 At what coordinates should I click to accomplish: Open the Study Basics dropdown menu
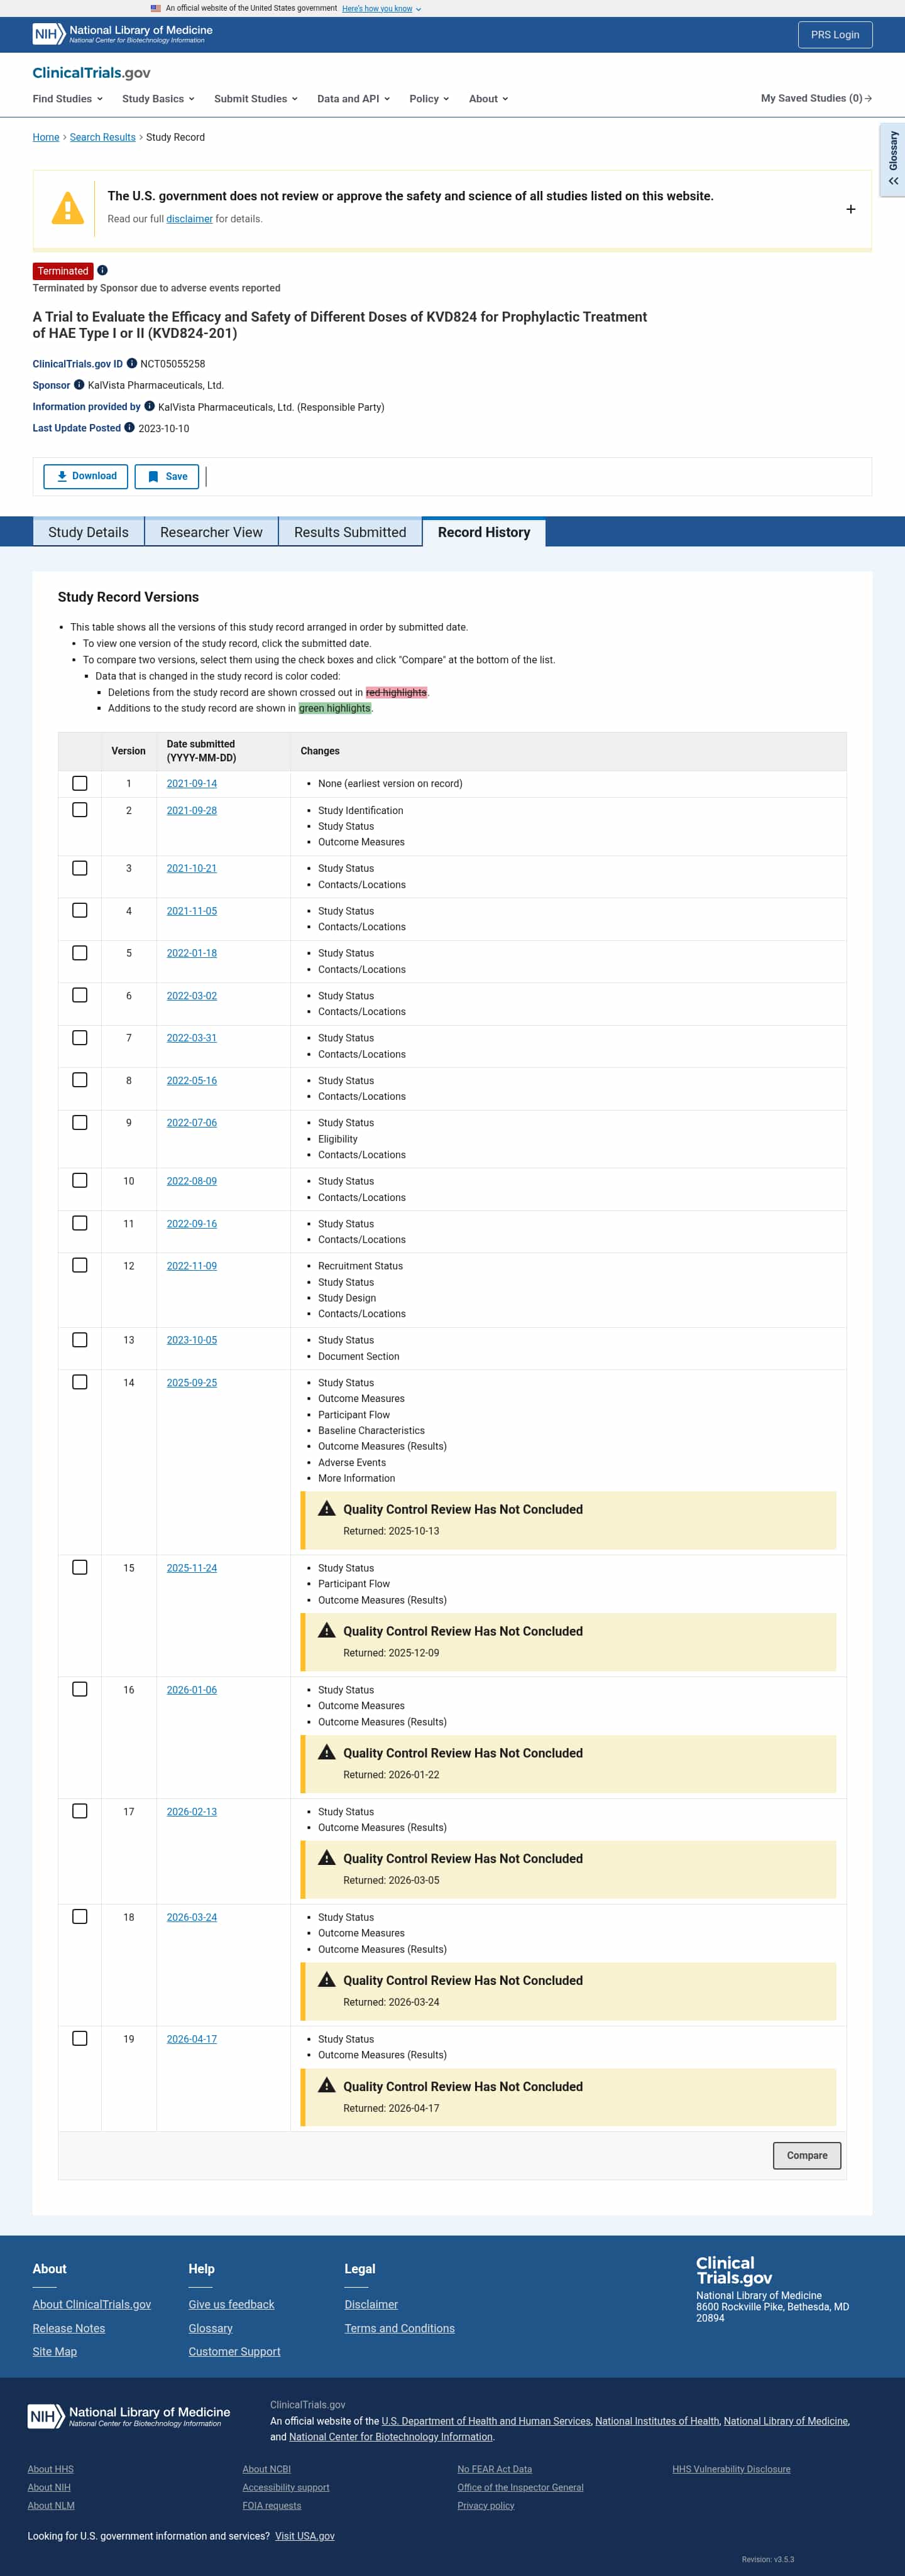(158, 99)
